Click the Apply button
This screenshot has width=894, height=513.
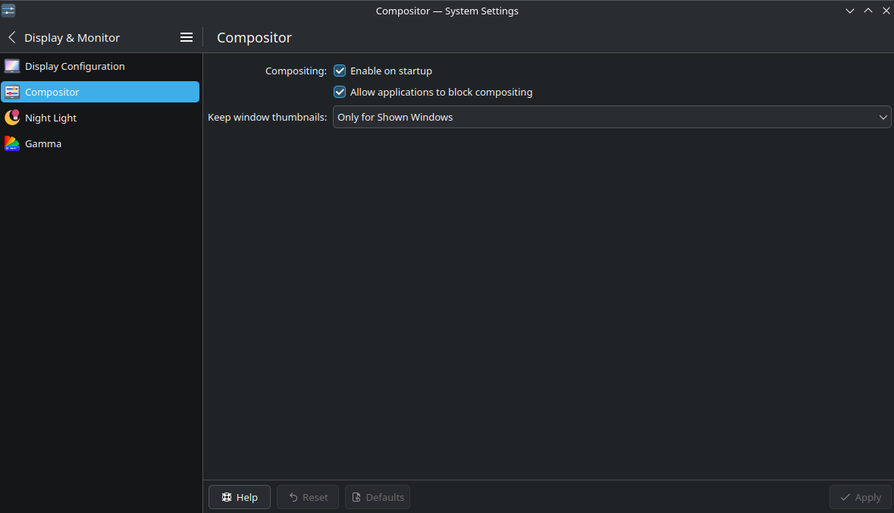coord(860,497)
